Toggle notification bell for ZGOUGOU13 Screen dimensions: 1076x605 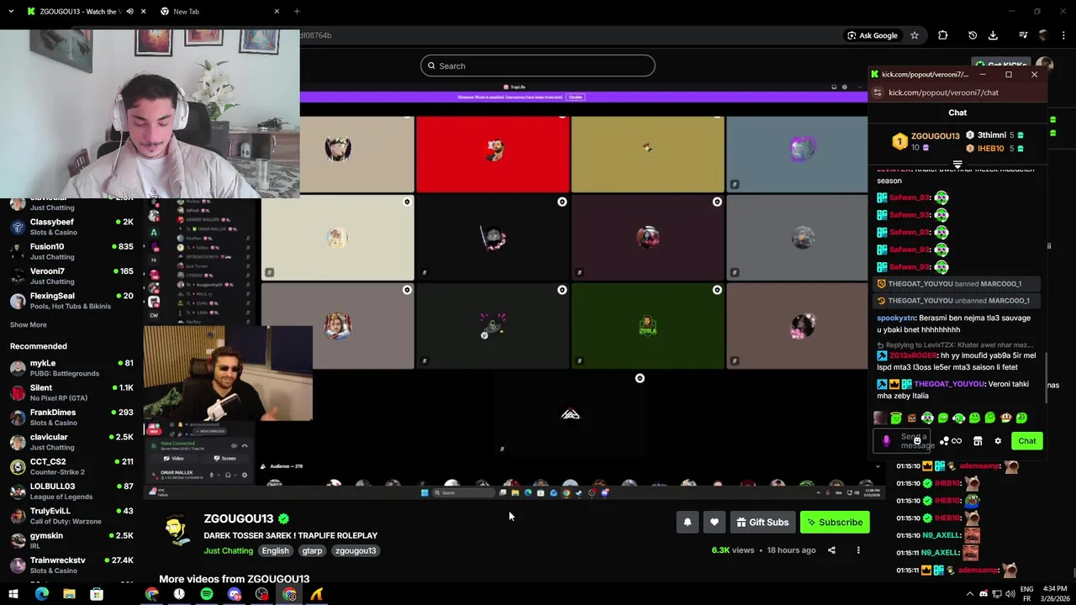[x=688, y=523]
